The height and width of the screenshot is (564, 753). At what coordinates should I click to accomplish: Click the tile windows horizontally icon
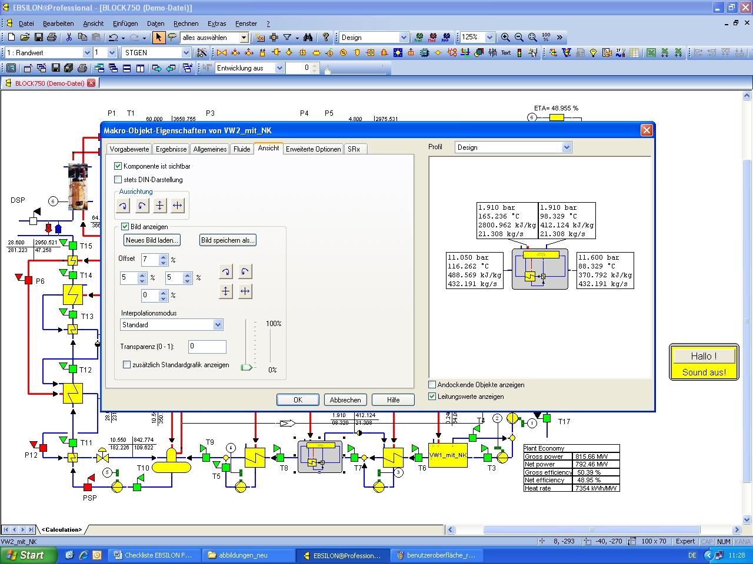tap(126, 68)
